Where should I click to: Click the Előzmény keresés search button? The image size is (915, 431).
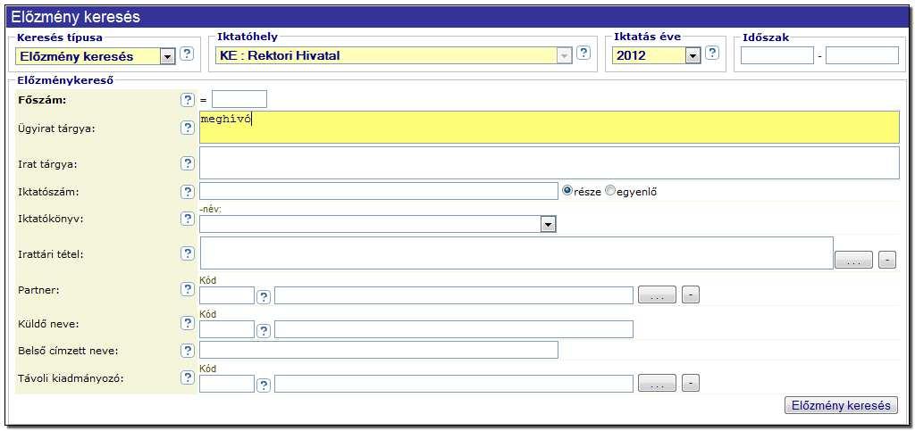[x=841, y=405]
